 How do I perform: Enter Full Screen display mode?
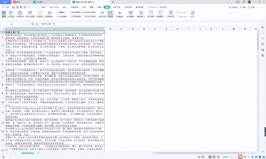(40, 14)
